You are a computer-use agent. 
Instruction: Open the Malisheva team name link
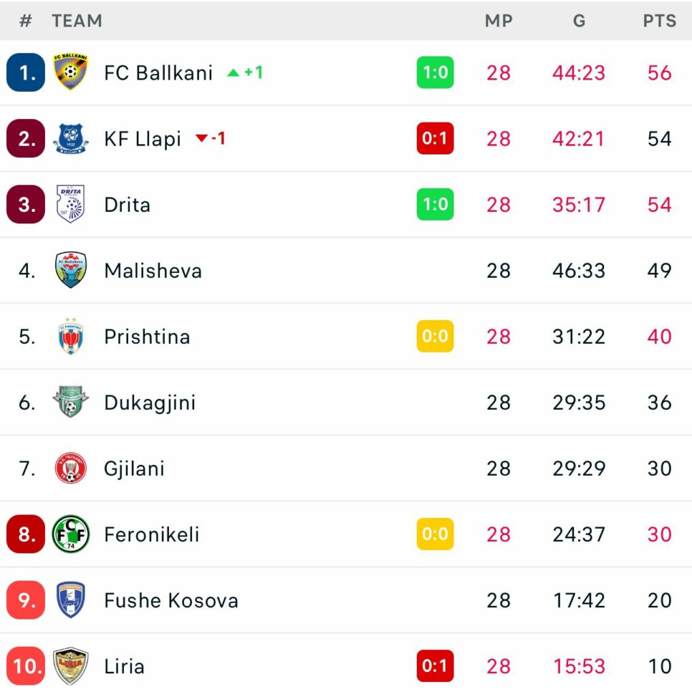tap(153, 271)
